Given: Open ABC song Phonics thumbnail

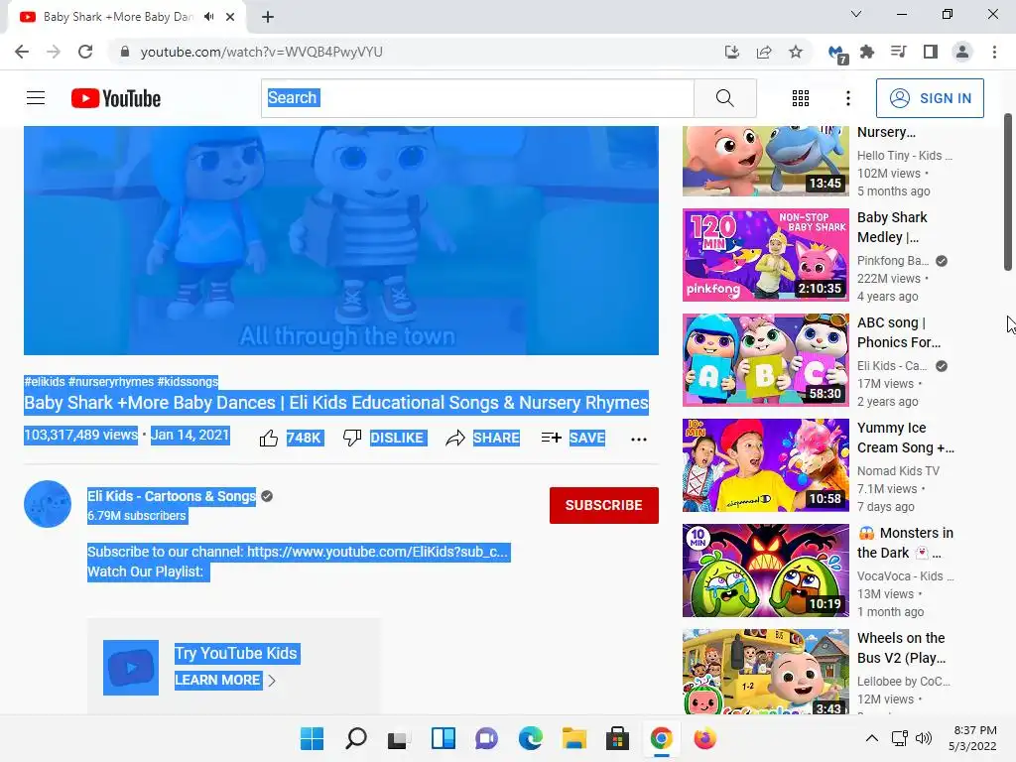Looking at the screenshot, I should (765, 360).
